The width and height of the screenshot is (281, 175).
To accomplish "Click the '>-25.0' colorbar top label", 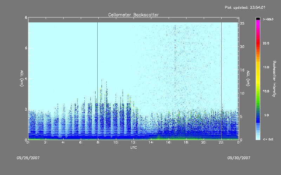I will (268, 19).
